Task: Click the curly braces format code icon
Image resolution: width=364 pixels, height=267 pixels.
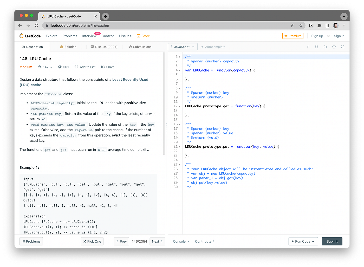Action: 316,47
